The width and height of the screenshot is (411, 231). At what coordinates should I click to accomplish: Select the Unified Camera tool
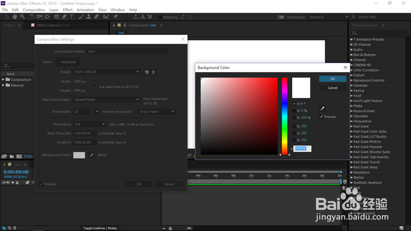tap(39, 17)
